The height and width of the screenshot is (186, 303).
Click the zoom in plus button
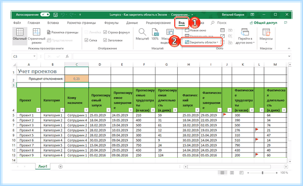point(277,173)
